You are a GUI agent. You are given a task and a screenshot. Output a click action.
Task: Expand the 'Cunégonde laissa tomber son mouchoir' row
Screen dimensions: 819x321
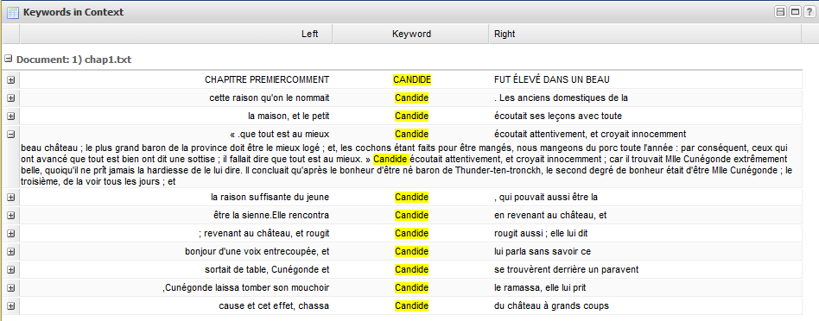tap(11, 287)
